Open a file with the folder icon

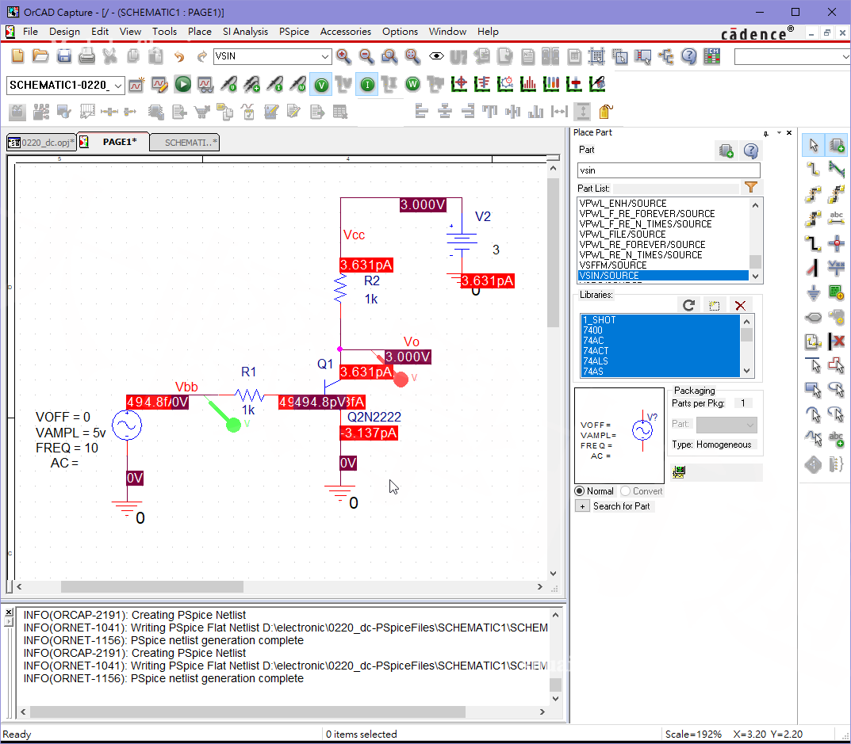(40, 55)
